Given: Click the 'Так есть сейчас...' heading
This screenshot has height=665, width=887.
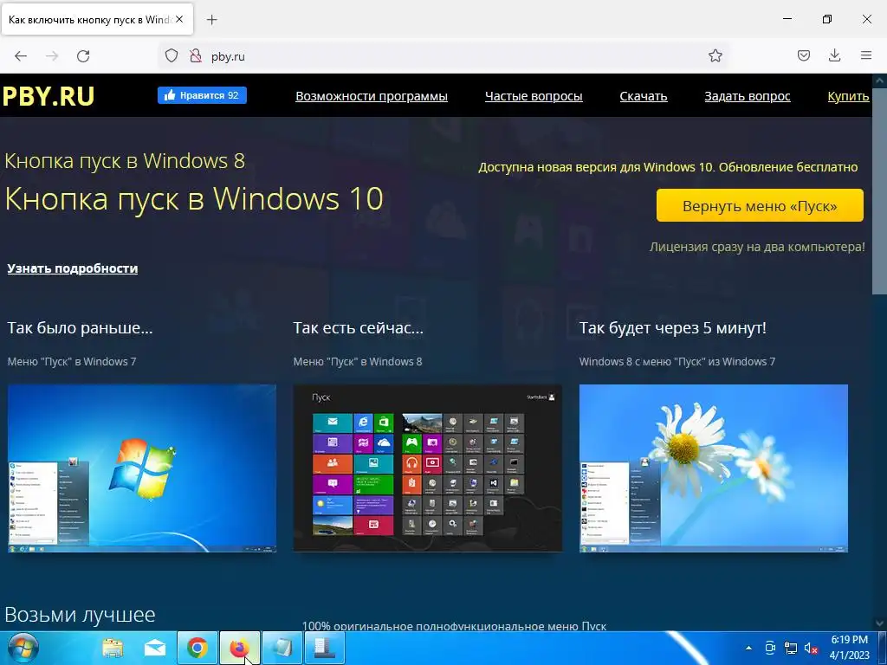Looking at the screenshot, I should [x=358, y=327].
